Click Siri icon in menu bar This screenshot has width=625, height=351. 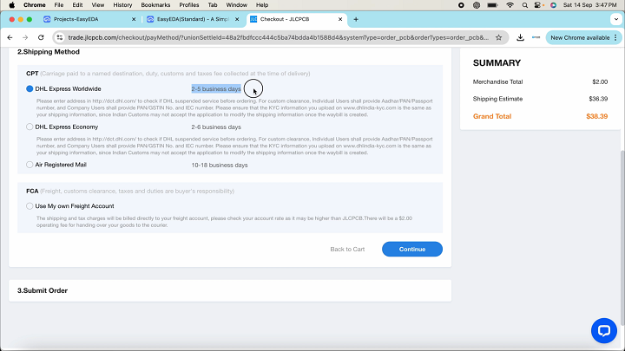tap(553, 5)
